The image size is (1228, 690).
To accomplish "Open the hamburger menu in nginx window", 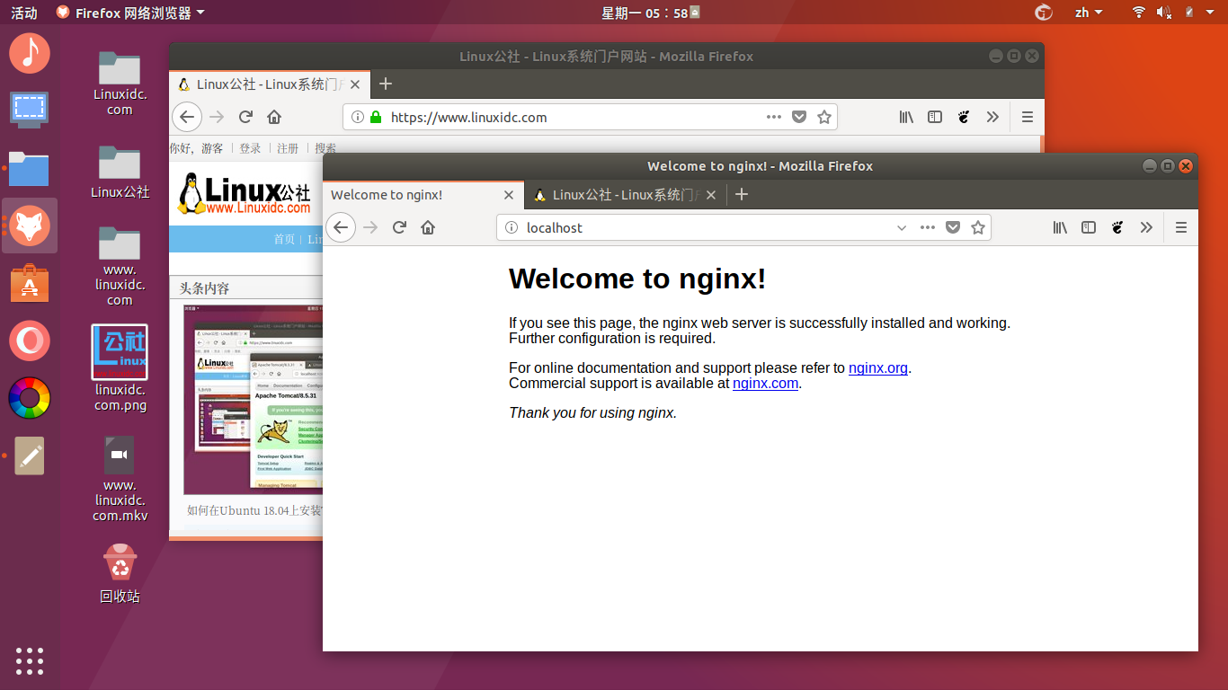I will pyautogui.click(x=1180, y=227).
